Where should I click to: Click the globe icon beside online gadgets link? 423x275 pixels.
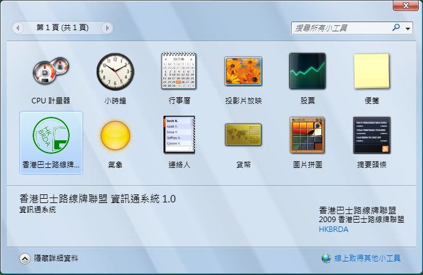326,258
